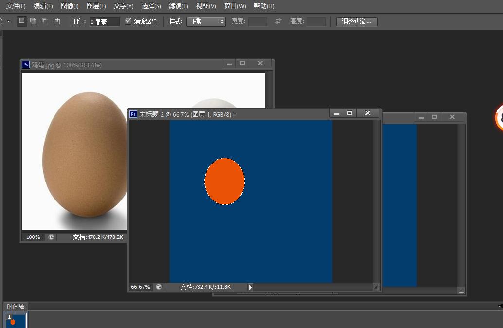503x328 pixels.
Task: Click the vertical scrollbar of the rightmost document
Action: (x=461, y=204)
